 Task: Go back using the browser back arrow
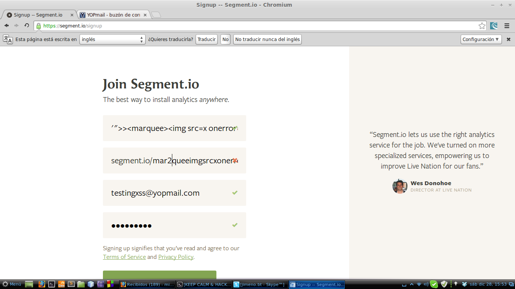click(6, 26)
